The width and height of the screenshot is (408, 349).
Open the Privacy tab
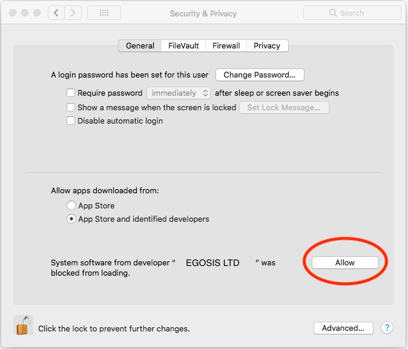[267, 46]
